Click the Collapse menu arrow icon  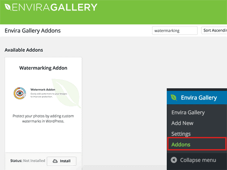[174, 160]
